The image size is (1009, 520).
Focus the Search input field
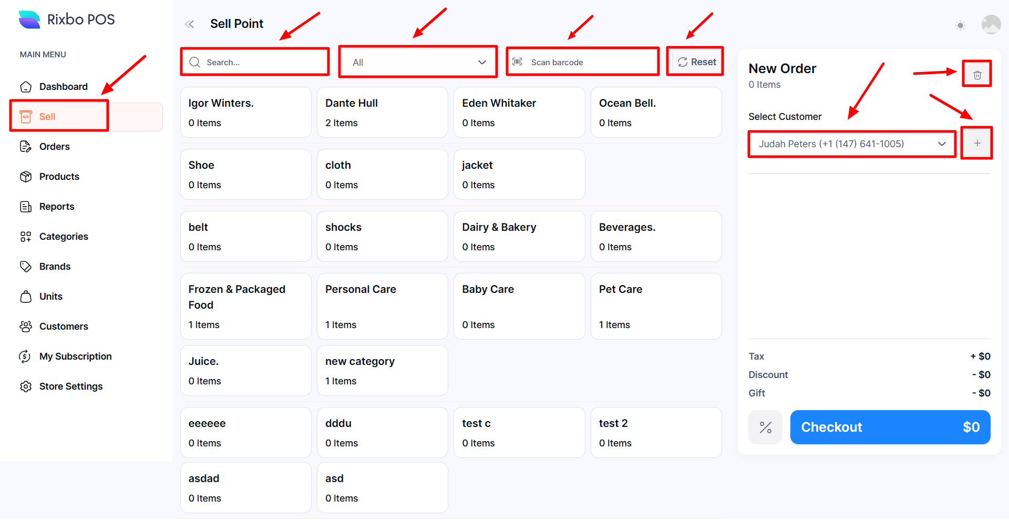(263, 62)
